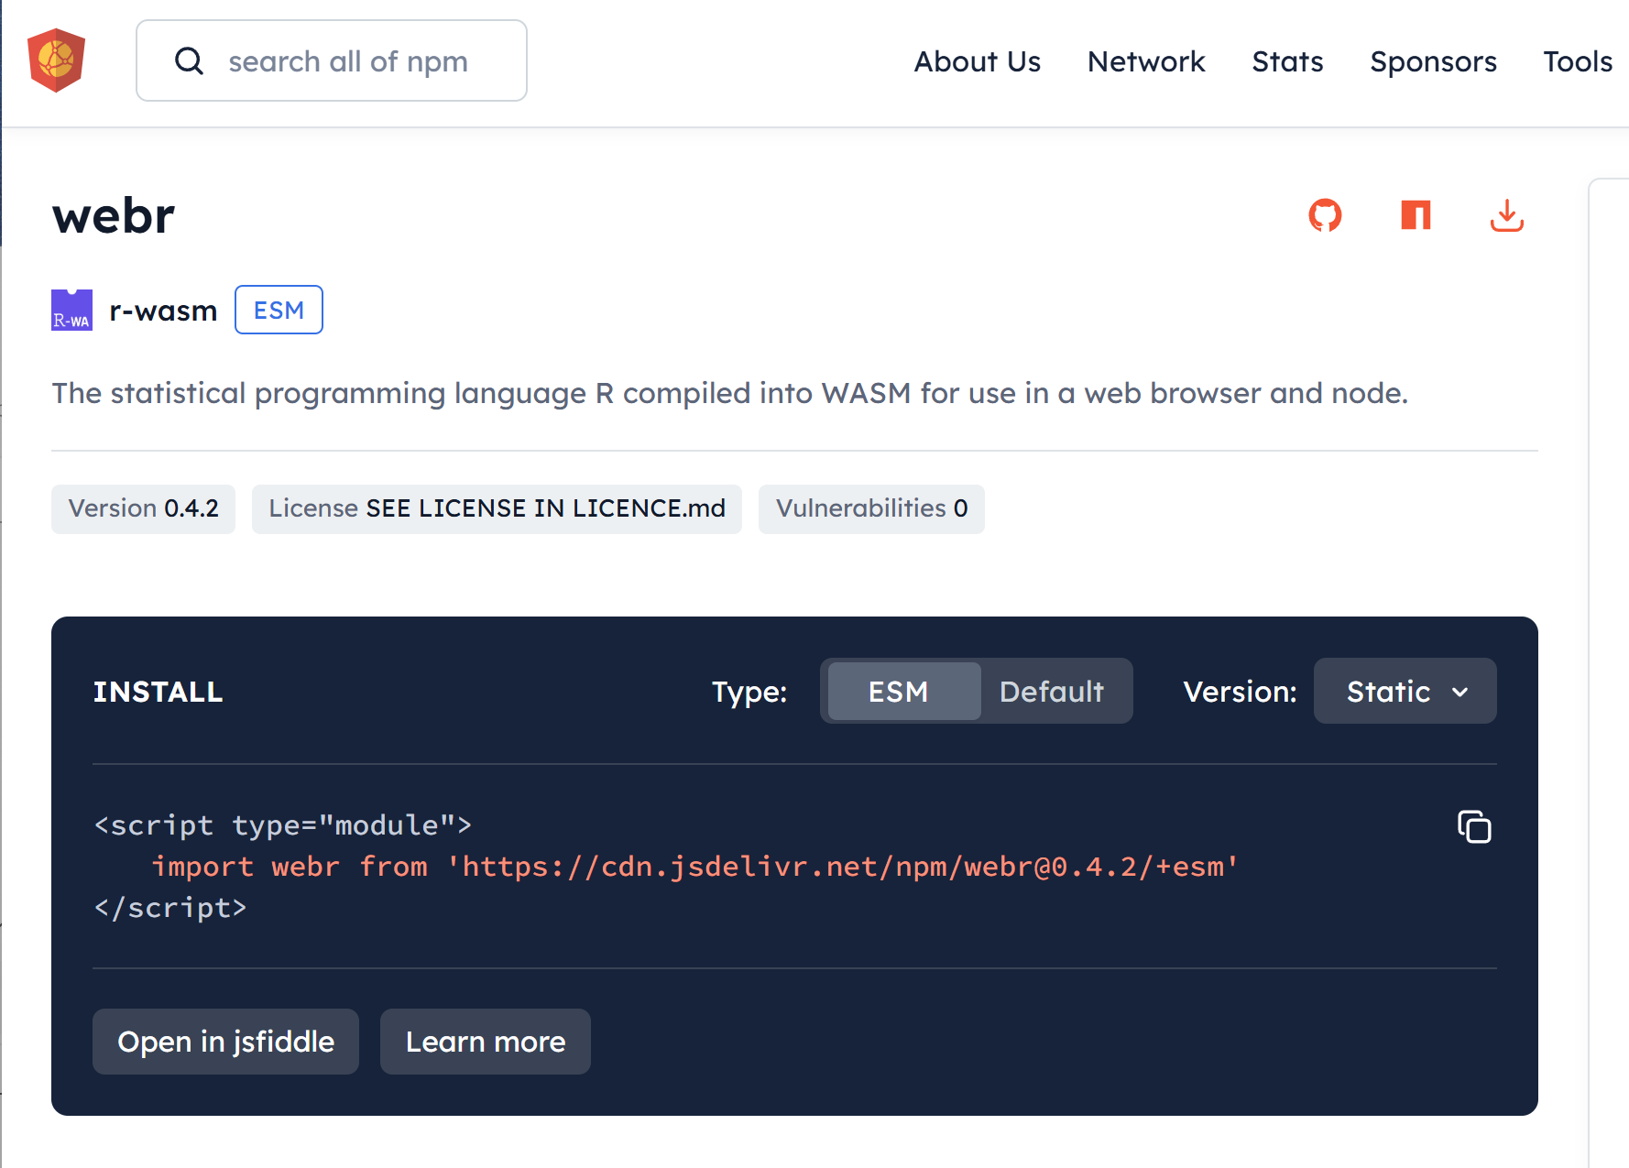Click the Version 0.4.2 badge
The height and width of the screenshot is (1168, 1629).
143,508
